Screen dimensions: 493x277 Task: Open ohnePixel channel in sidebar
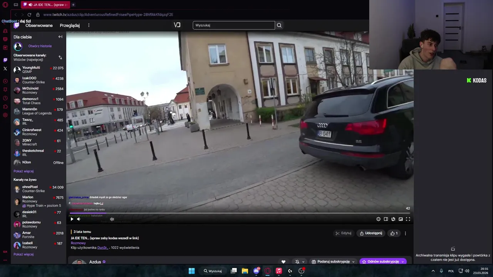pyautogui.click(x=39, y=189)
